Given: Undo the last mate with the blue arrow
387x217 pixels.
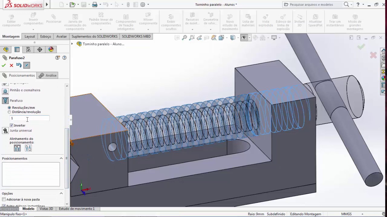Looking at the screenshot, I should click(19, 65).
